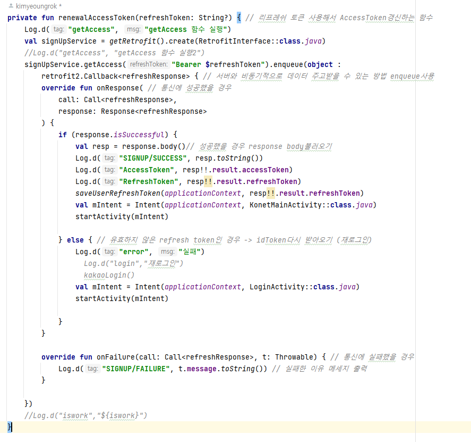Click the Throwable parameter type
471x442 pixels.
click(x=294, y=357)
